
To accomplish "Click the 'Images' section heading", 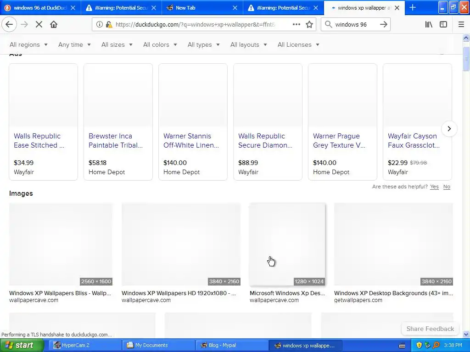I will [x=21, y=193].
